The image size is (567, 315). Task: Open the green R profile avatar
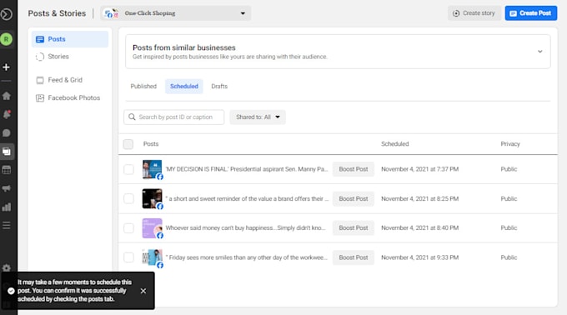coord(6,39)
